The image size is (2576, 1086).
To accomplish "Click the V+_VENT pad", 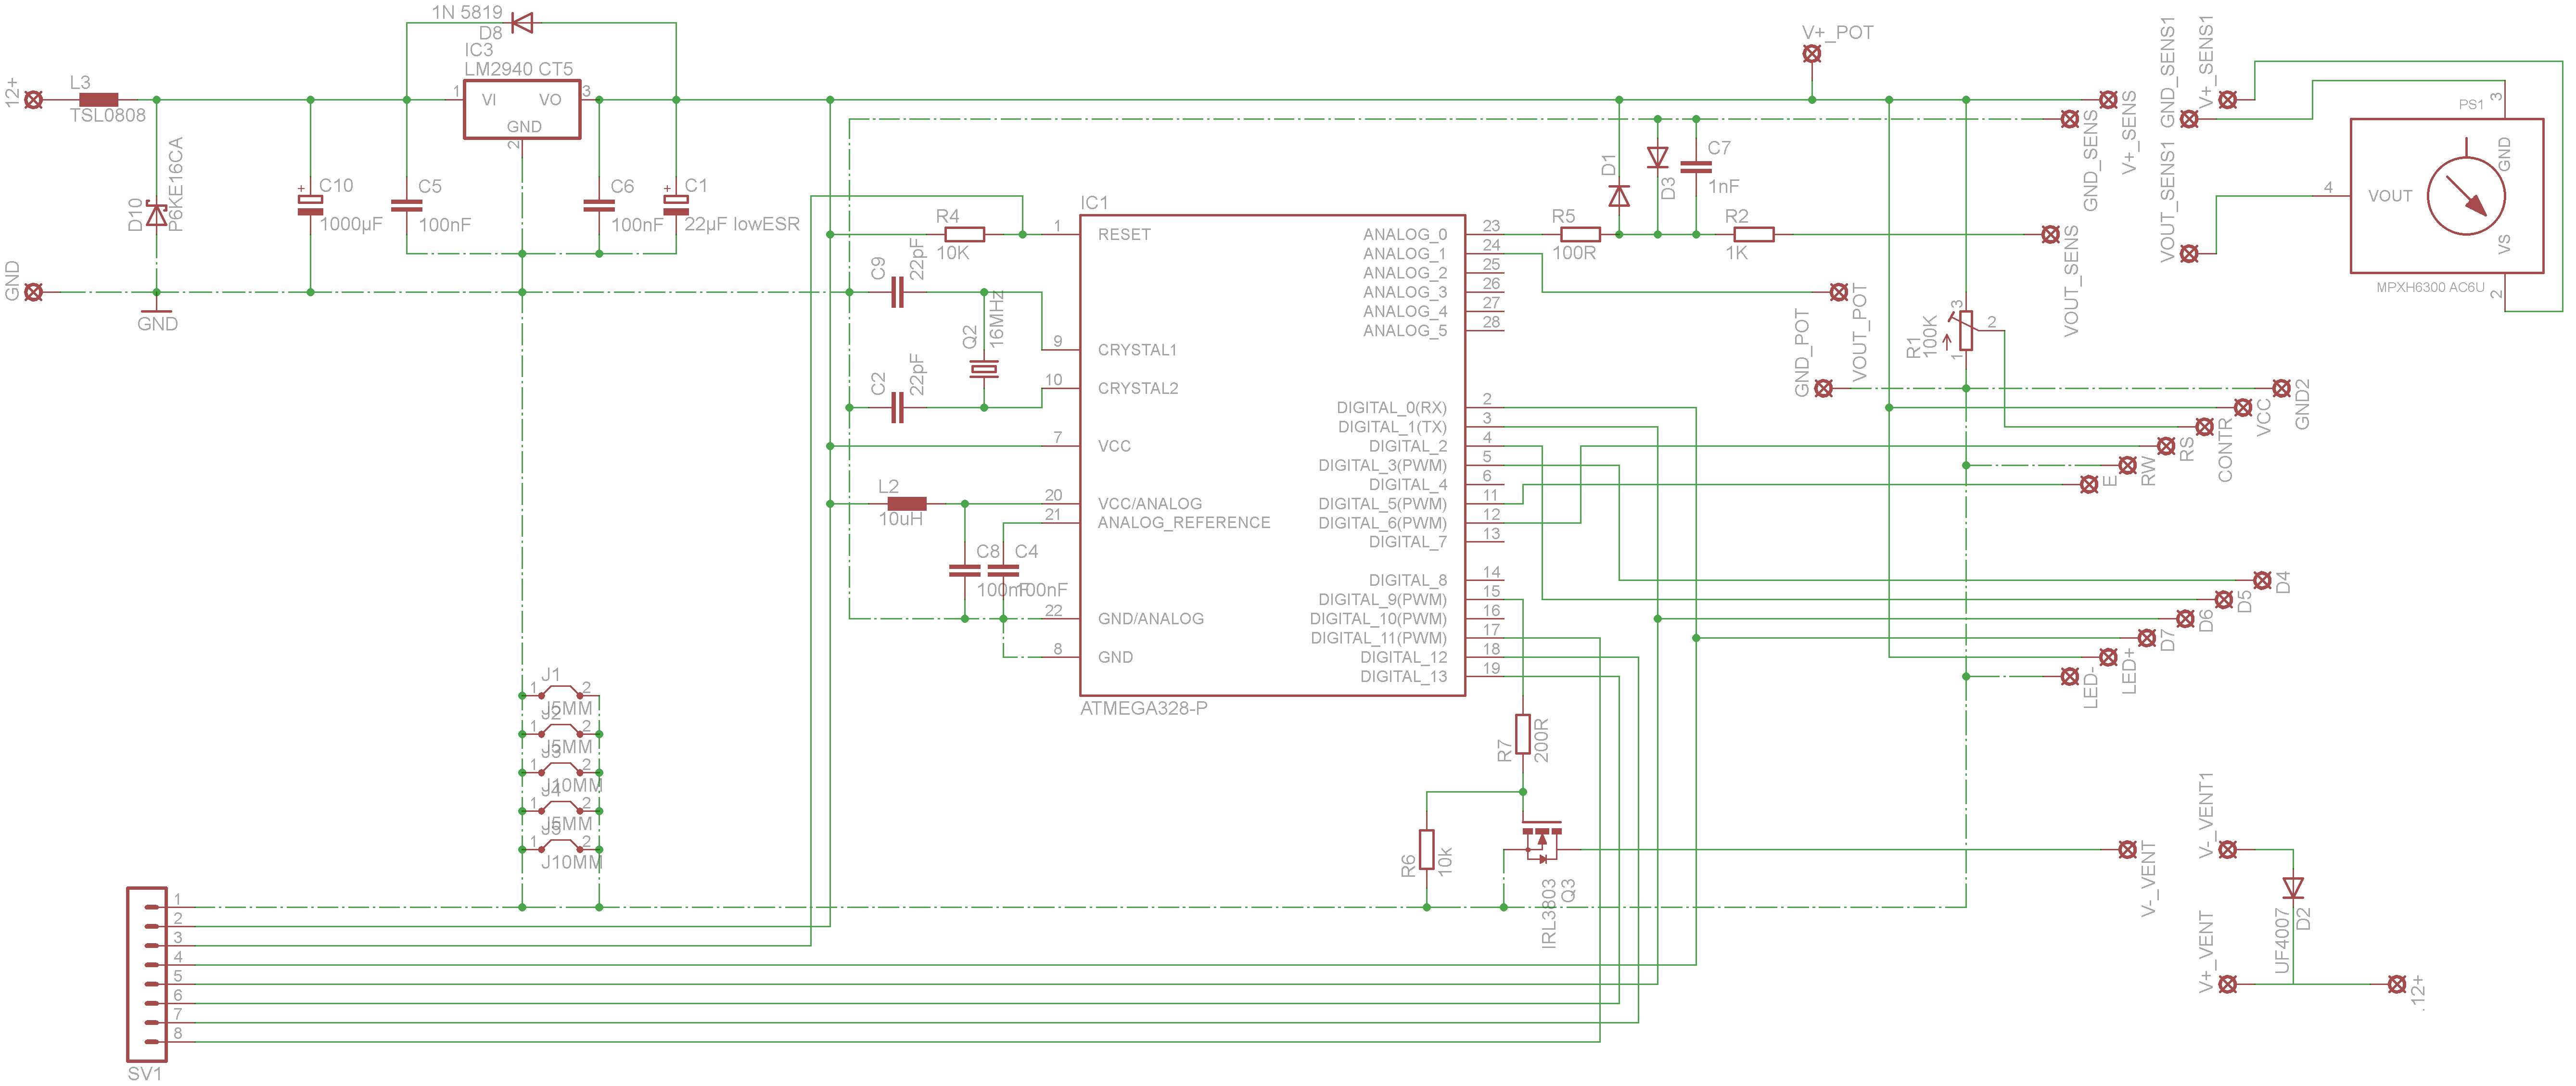I will pyautogui.click(x=2227, y=984).
